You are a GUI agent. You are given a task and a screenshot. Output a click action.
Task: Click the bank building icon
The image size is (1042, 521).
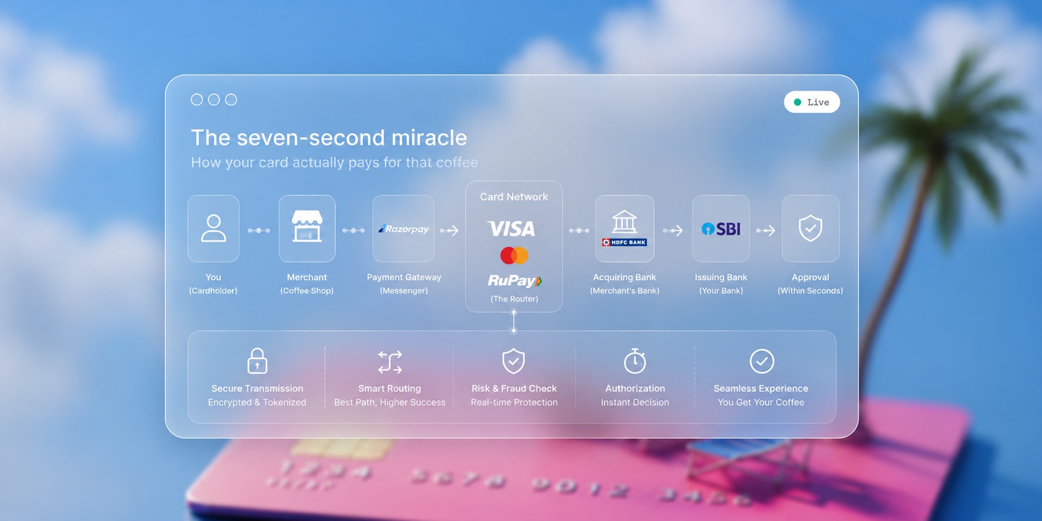point(624,222)
